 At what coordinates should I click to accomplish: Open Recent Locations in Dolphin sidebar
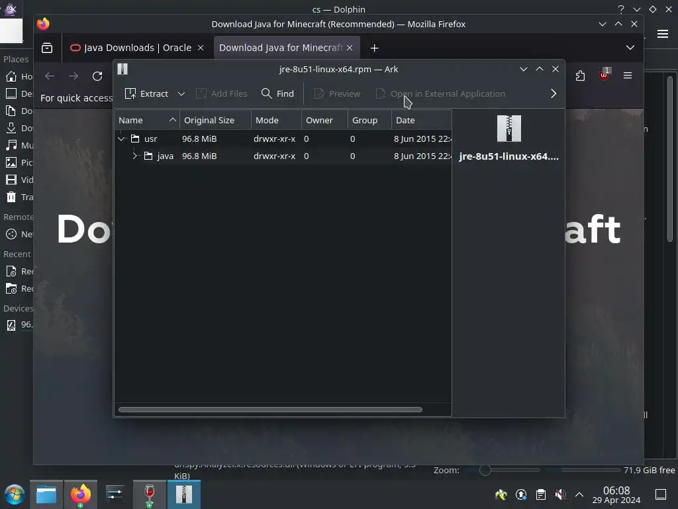click(x=18, y=289)
